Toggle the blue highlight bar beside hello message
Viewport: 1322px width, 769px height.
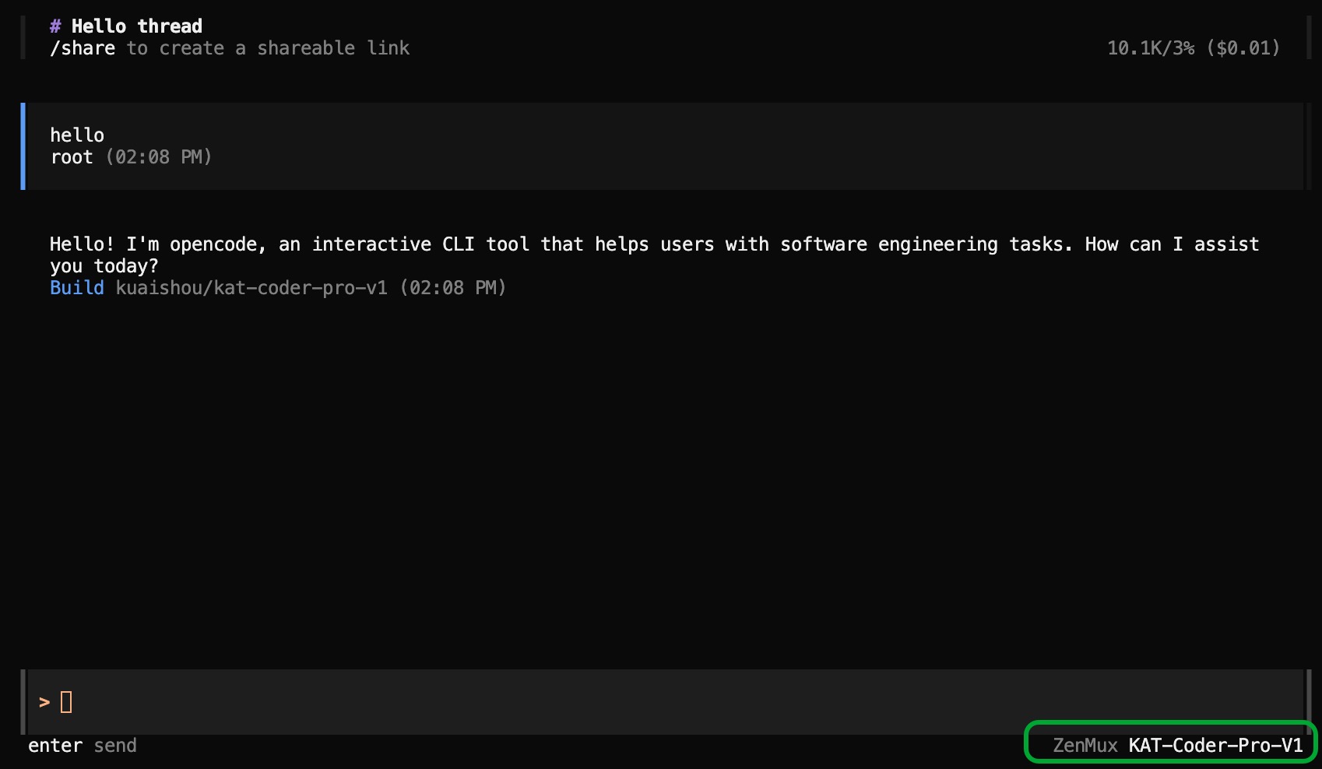click(x=23, y=146)
